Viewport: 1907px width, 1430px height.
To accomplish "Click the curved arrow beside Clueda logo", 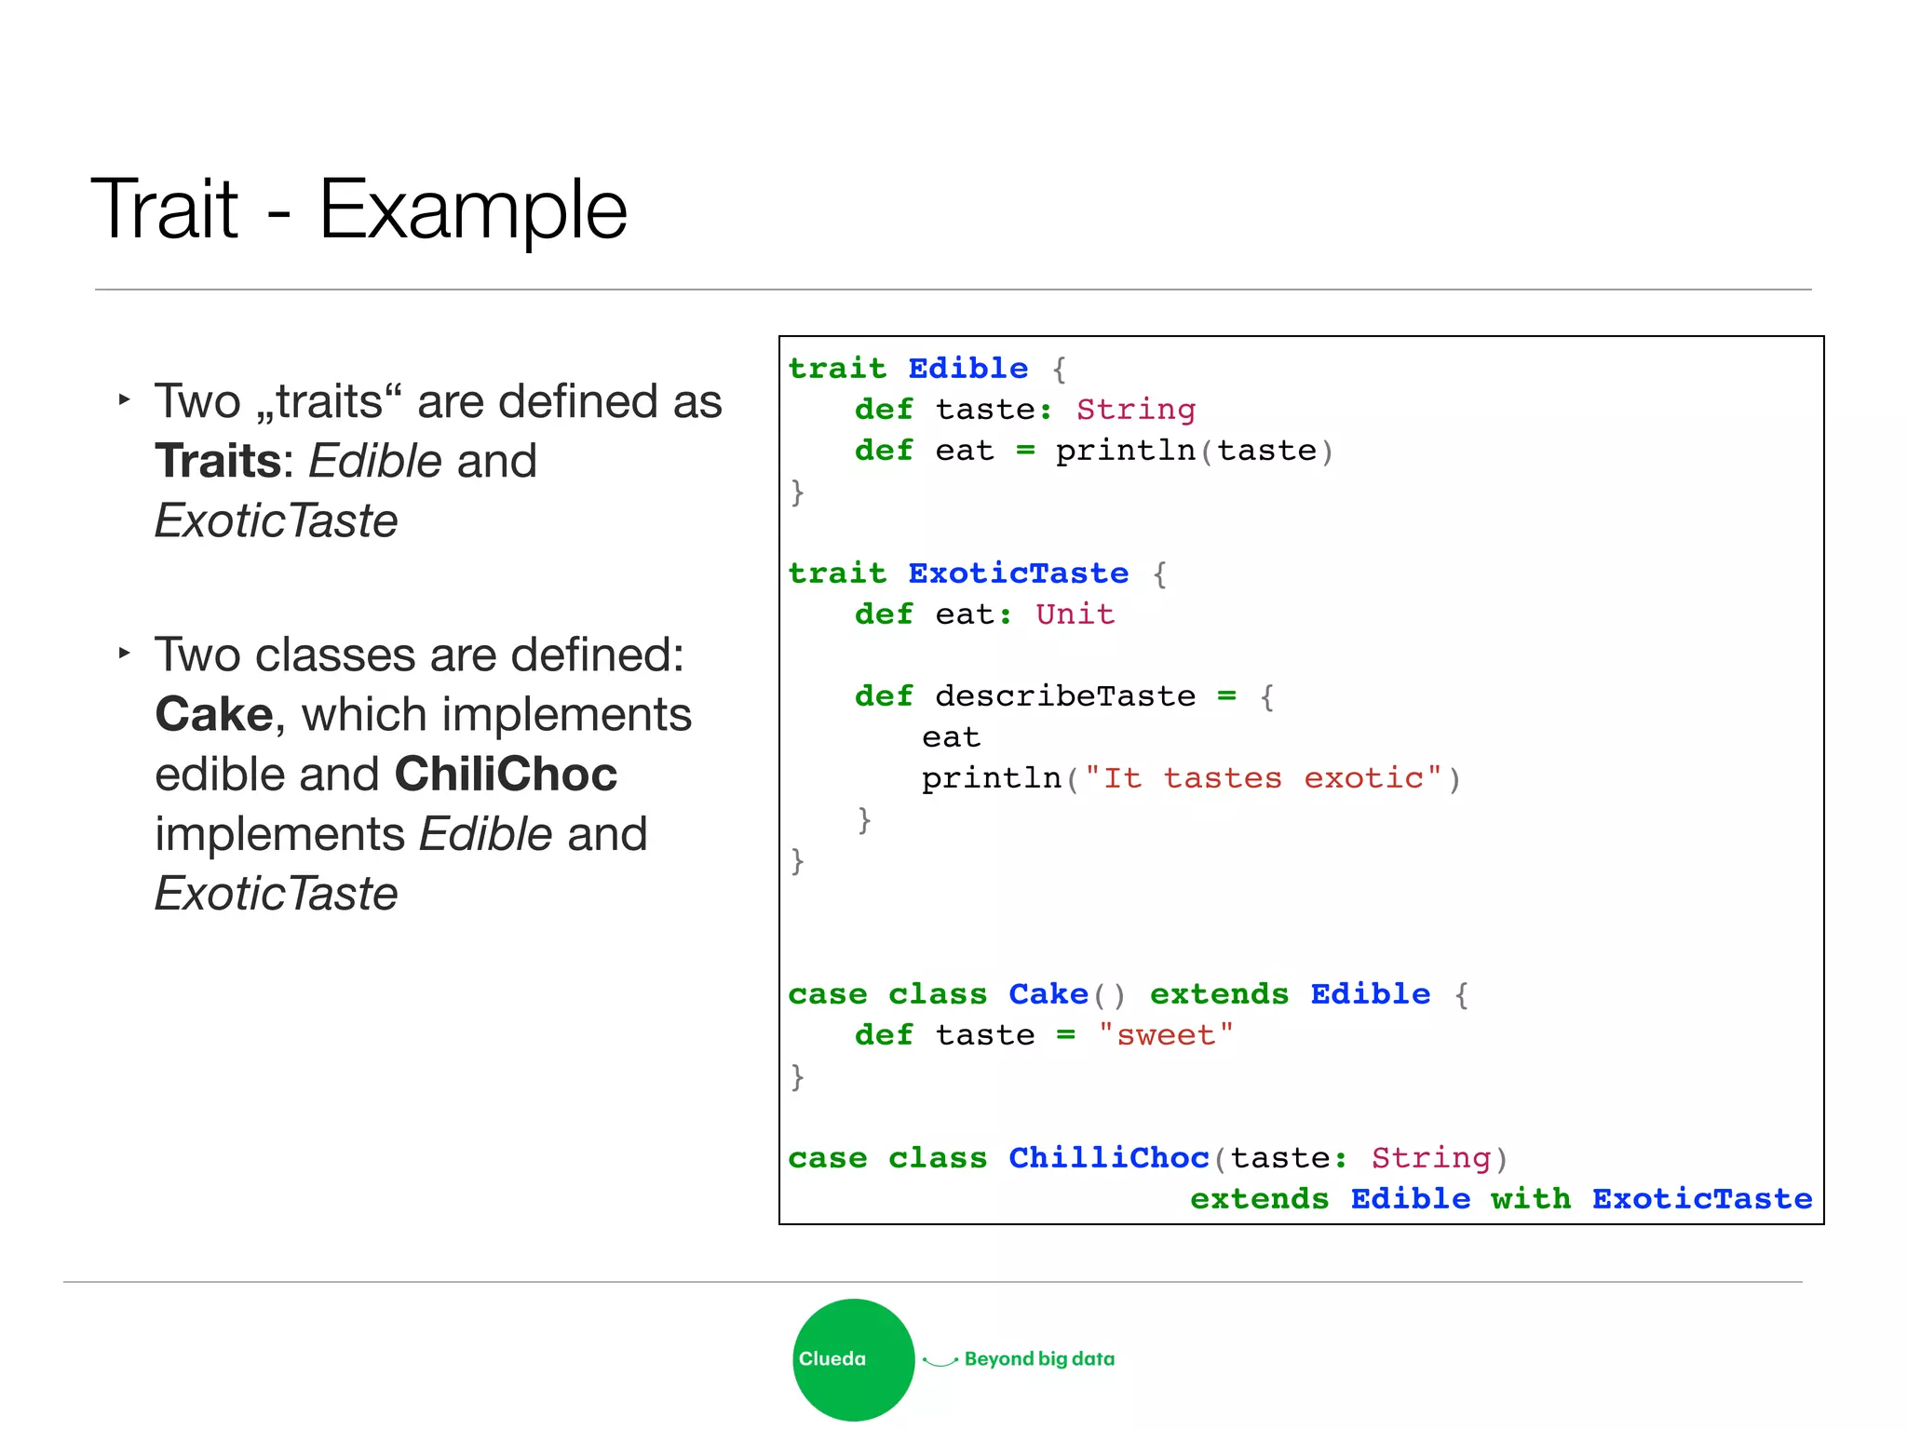I will [940, 1361].
